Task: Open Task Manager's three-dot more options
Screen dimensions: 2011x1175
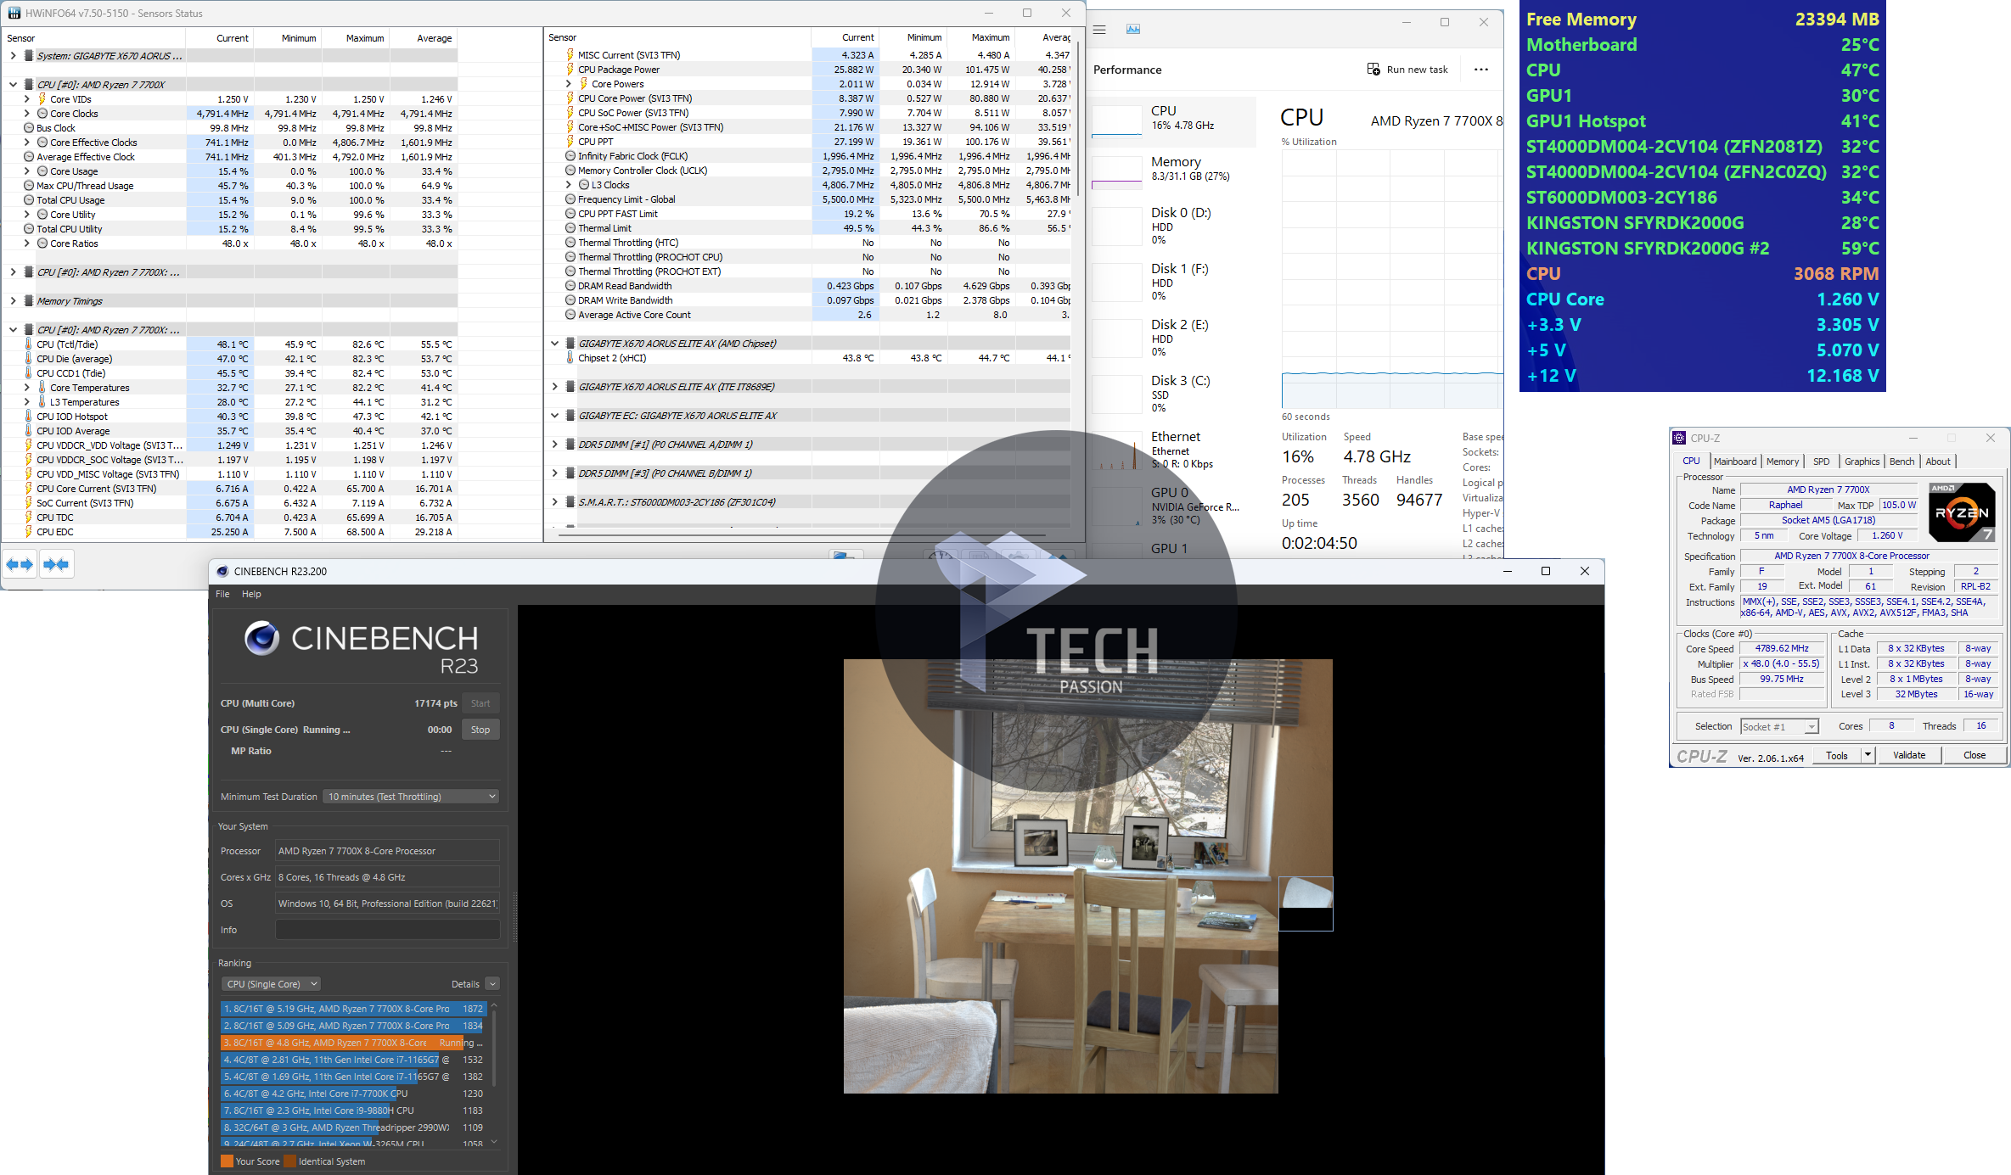Action: click(x=1480, y=70)
